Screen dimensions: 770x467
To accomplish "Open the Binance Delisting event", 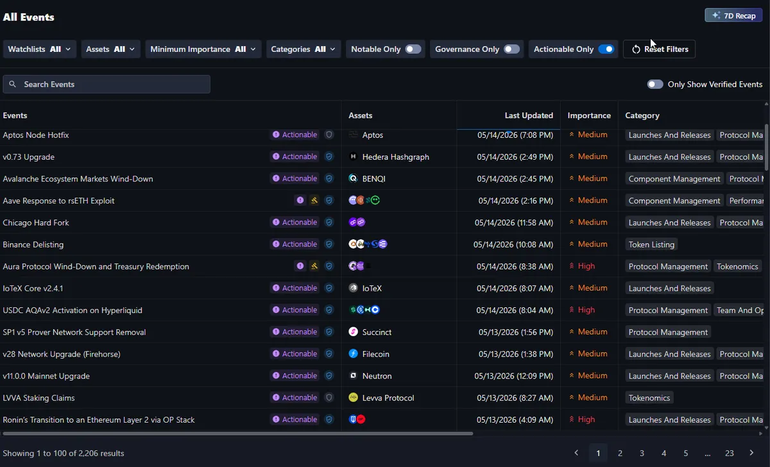I will (x=33, y=244).
